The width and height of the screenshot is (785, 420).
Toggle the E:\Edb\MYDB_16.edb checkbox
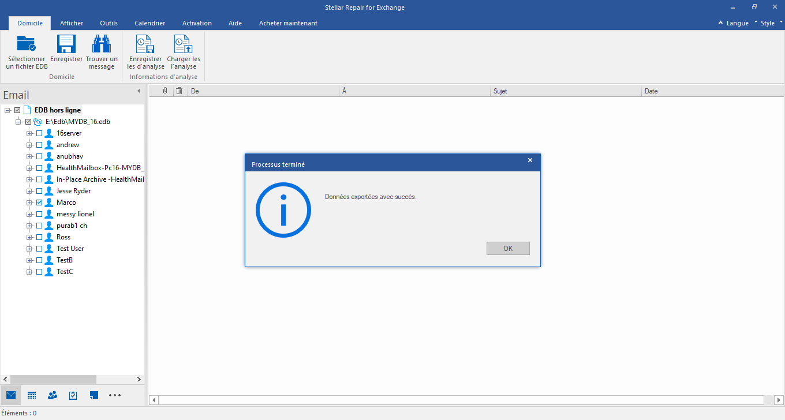28,122
